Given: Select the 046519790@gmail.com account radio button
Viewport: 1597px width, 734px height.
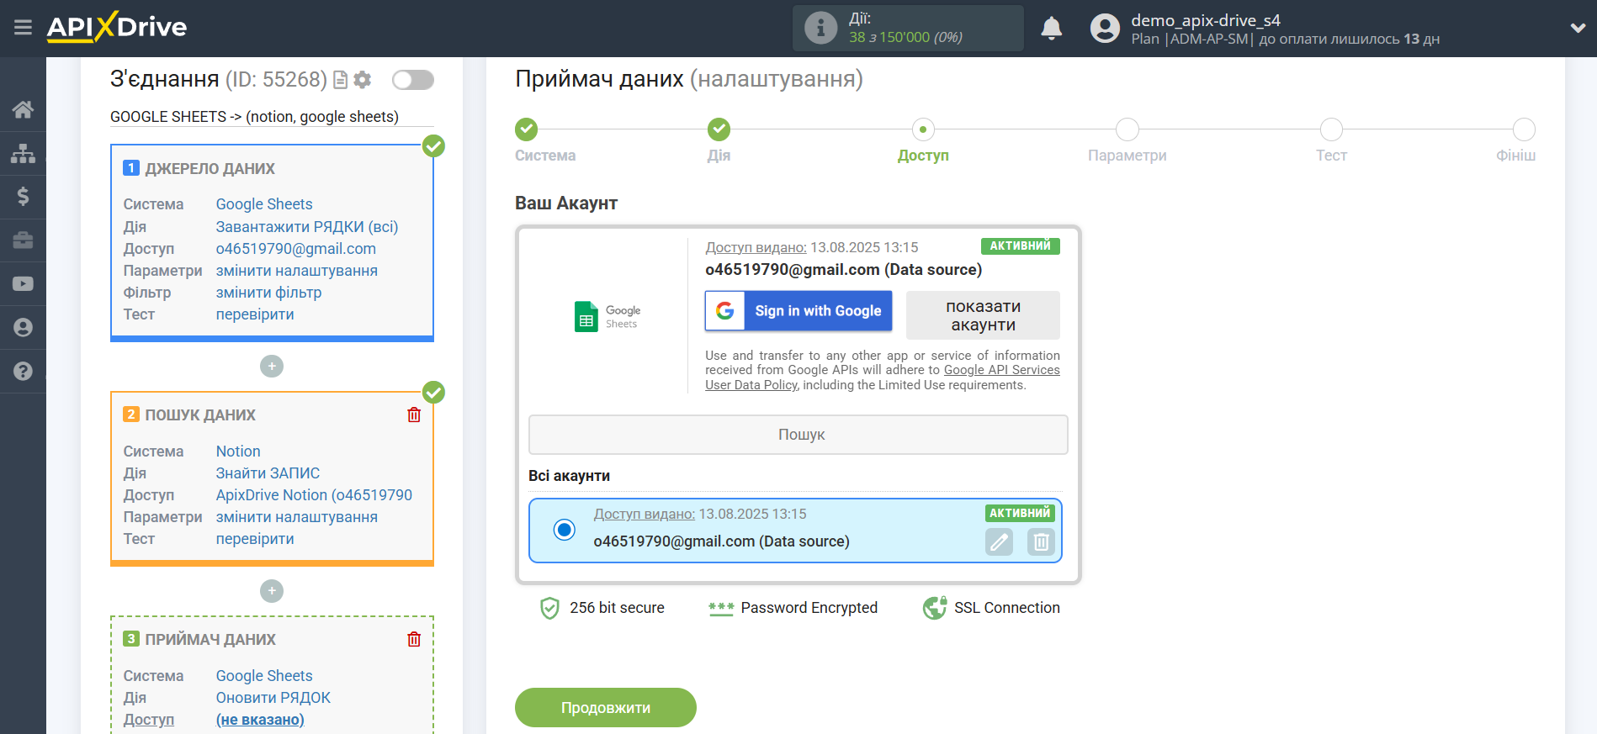Looking at the screenshot, I should 565,530.
